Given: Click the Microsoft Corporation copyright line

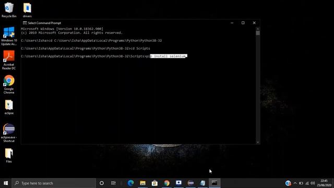Looking at the screenshot, I should (x=72, y=33).
